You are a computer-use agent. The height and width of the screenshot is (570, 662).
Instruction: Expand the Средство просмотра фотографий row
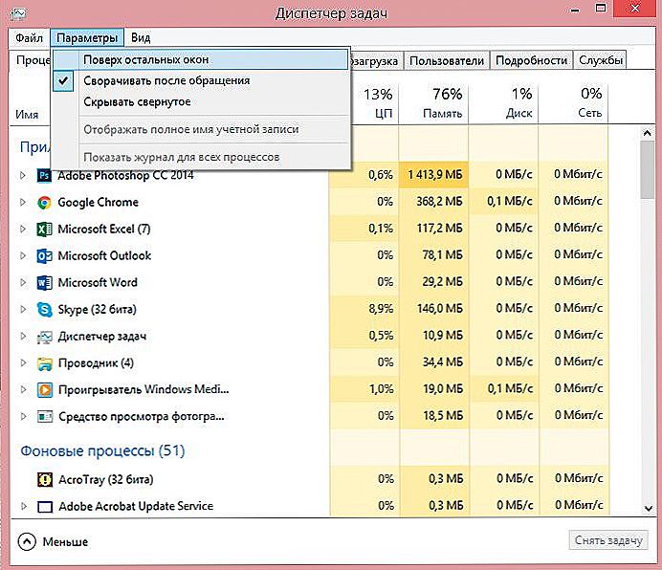click(23, 417)
